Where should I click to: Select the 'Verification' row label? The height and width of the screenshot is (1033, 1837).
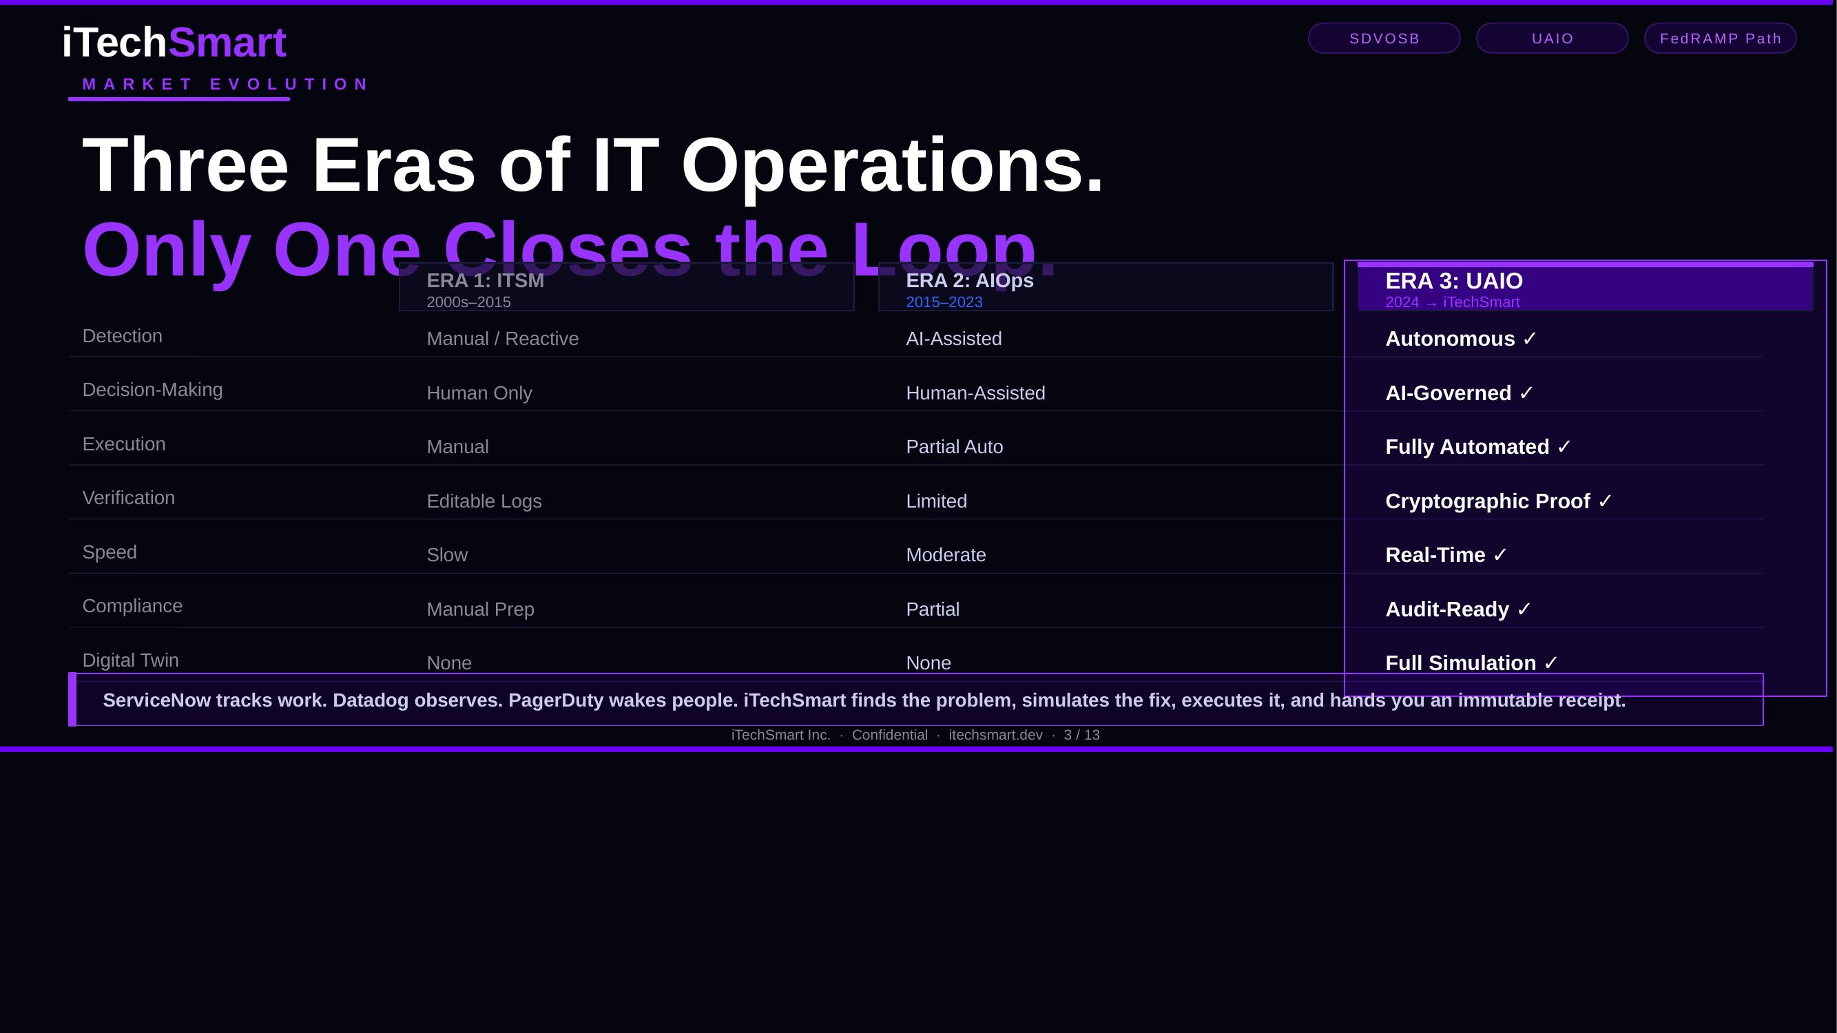click(128, 498)
